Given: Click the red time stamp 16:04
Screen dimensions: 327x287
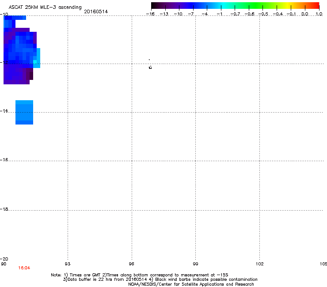Looking at the screenshot, I should [x=24, y=268].
